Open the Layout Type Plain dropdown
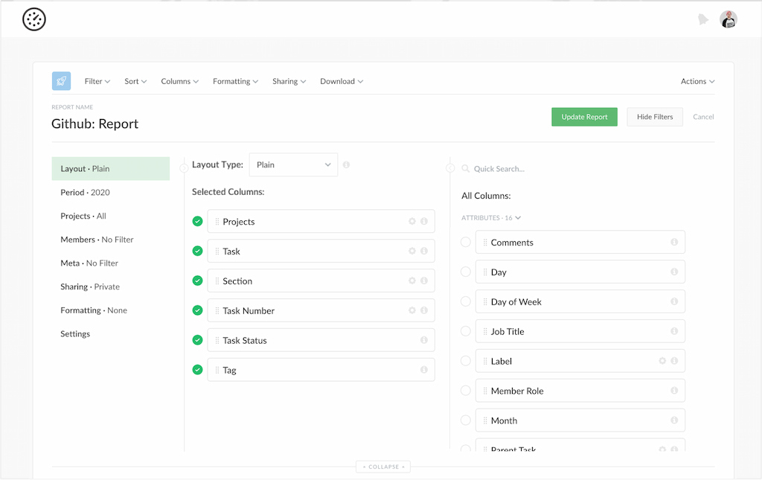 point(292,164)
